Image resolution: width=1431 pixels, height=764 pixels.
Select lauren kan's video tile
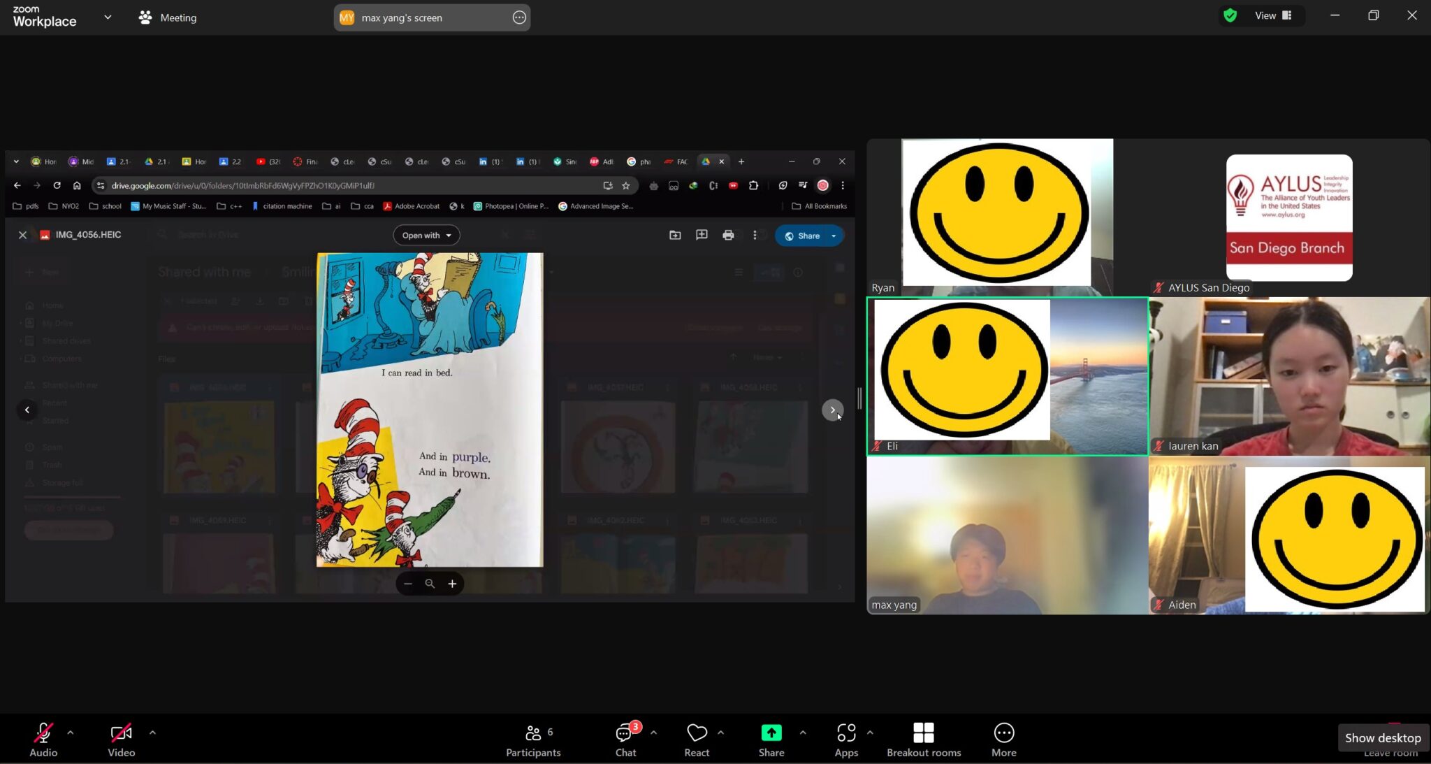[x=1289, y=376]
